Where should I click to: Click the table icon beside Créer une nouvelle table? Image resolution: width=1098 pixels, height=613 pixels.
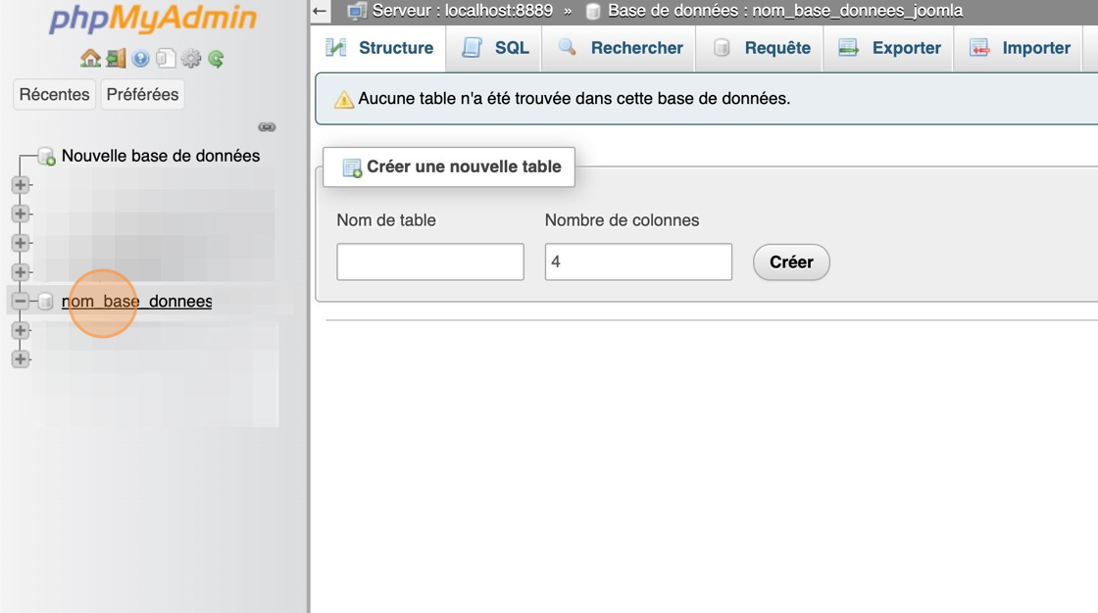click(350, 166)
